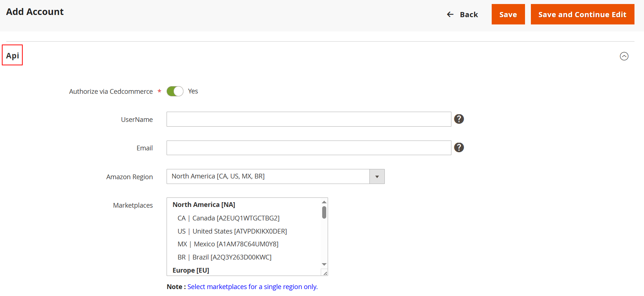
Task: Pick Brazil marketplace in the listbox
Action: tap(224, 257)
